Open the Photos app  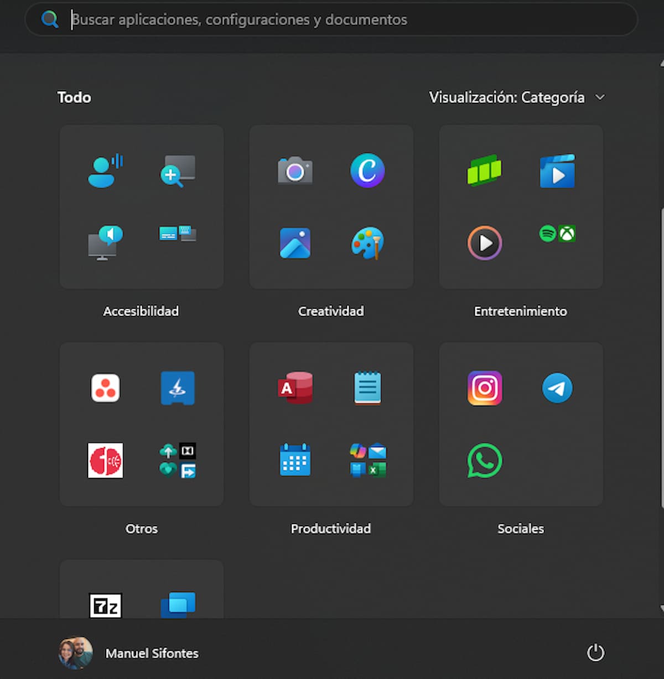pos(295,243)
